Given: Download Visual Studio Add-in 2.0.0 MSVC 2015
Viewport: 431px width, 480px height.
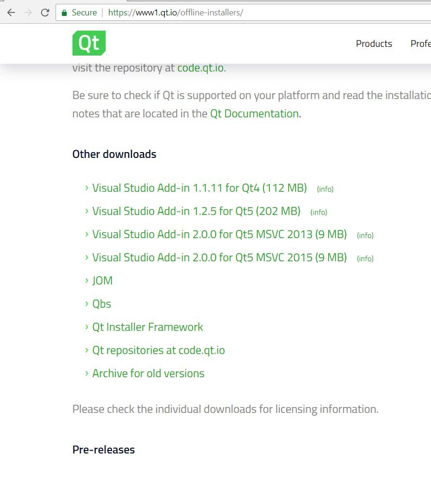Looking at the screenshot, I should click(x=219, y=257).
